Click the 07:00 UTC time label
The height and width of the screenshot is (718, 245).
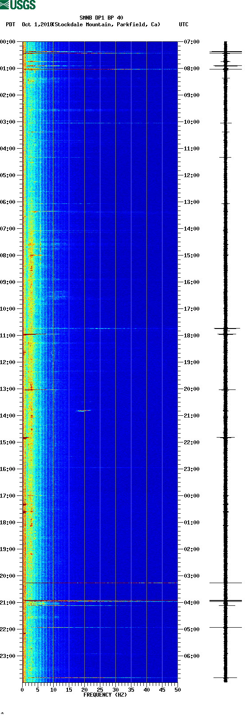(192, 42)
